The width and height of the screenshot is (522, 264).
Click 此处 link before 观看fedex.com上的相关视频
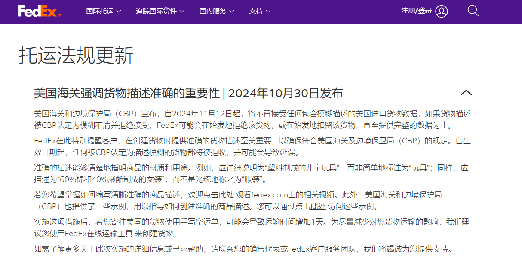226,194
